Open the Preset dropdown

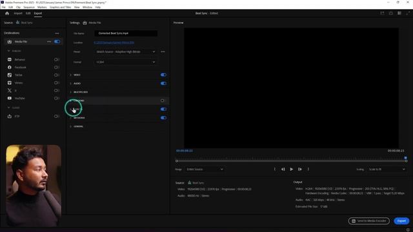point(125,52)
